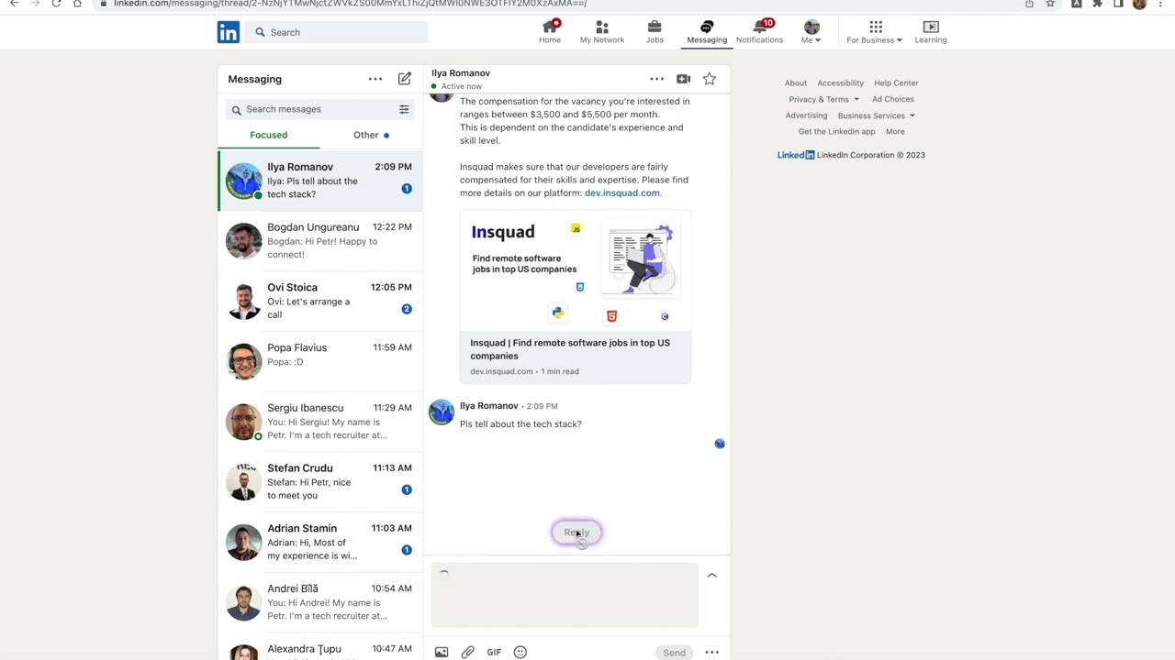Open My Network page
1175x660 pixels.
click(x=602, y=31)
